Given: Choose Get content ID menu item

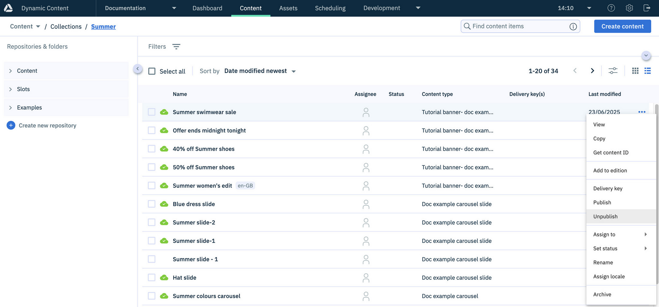Looking at the screenshot, I should click(621, 152).
